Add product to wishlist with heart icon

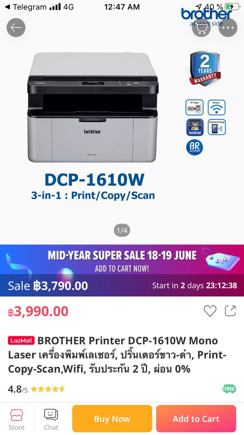pyautogui.click(x=210, y=311)
